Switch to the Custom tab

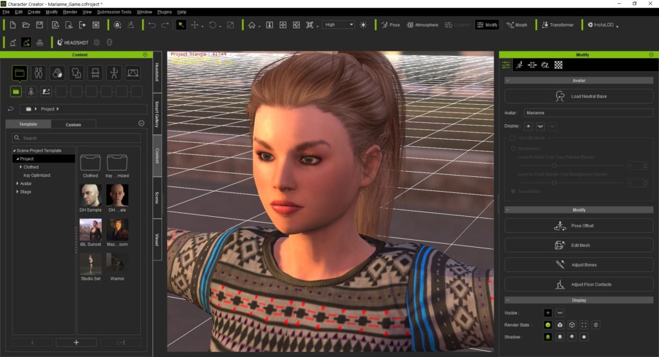(73, 124)
